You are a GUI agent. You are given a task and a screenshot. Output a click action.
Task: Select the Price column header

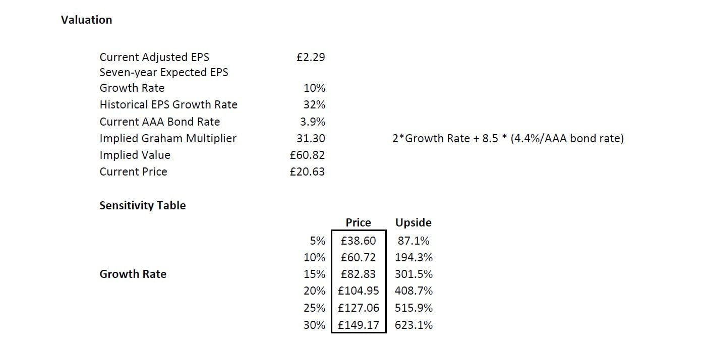click(x=358, y=222)
